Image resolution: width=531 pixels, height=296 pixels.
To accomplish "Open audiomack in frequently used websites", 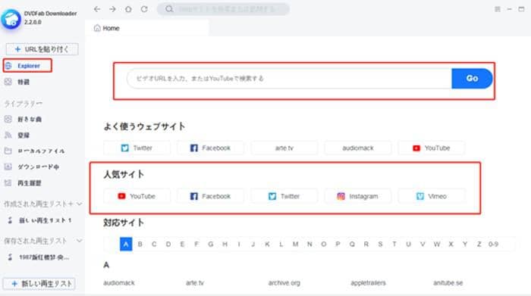I will [x=358, y=148].
